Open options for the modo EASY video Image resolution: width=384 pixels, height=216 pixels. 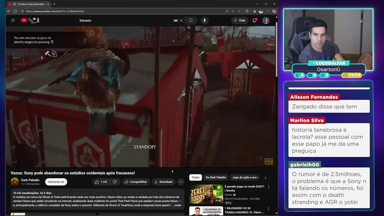(x=268, y=187)
